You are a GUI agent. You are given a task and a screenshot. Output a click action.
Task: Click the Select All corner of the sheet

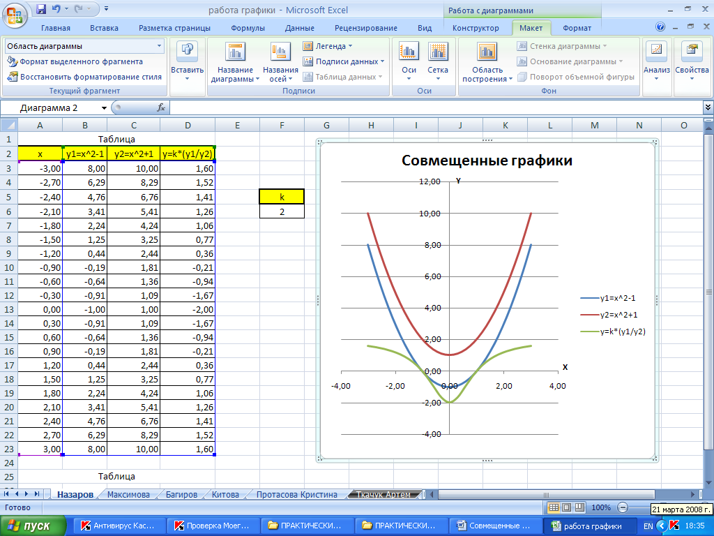click(x=8, y=125)
